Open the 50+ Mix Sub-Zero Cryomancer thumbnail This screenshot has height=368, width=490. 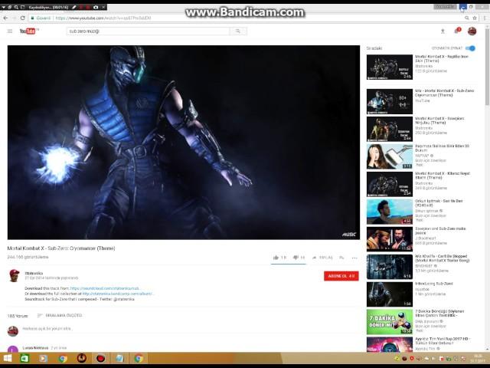click(x=390, y=101)
